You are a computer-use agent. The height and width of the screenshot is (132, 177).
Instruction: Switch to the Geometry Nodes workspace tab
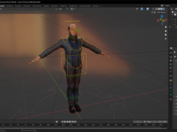(x=85, y=6)
